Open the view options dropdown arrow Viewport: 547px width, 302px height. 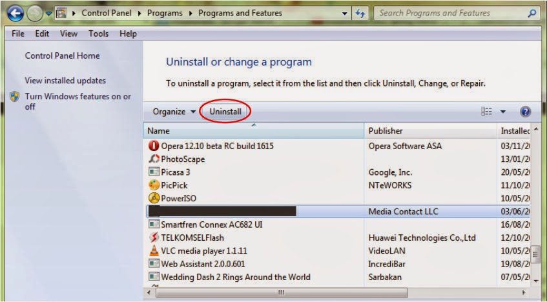pos(503,112)
